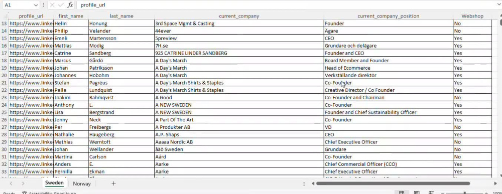The height and width of the screenshot is (194, 502).
Task: Click Webshop value for Joakim Rahmqvist row
Action: coord(472,97)
